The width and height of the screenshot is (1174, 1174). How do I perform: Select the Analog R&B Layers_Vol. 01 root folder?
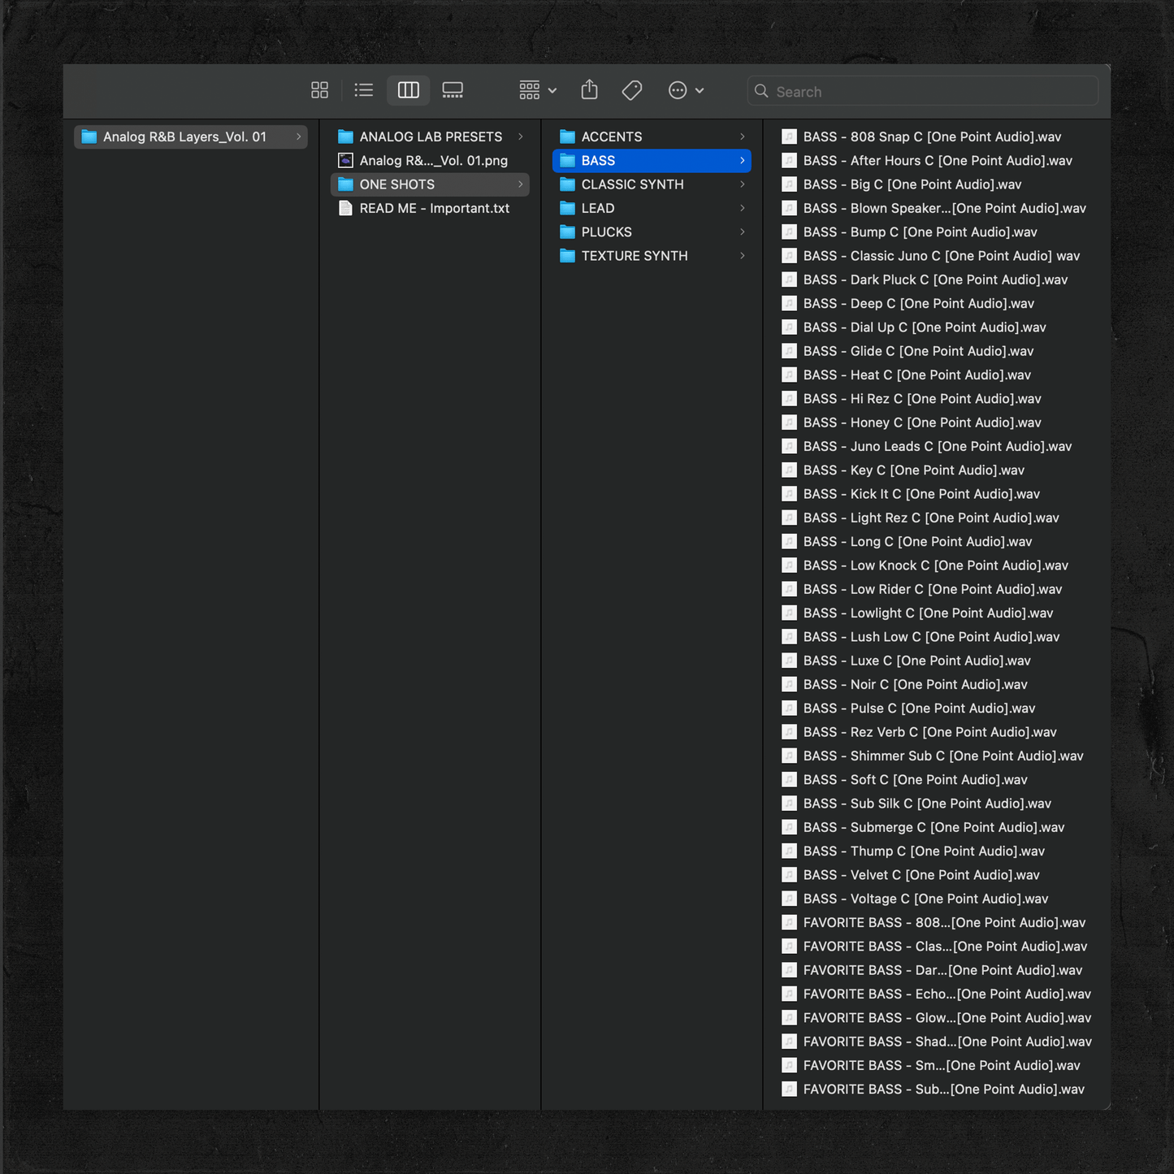click(184, 136)
